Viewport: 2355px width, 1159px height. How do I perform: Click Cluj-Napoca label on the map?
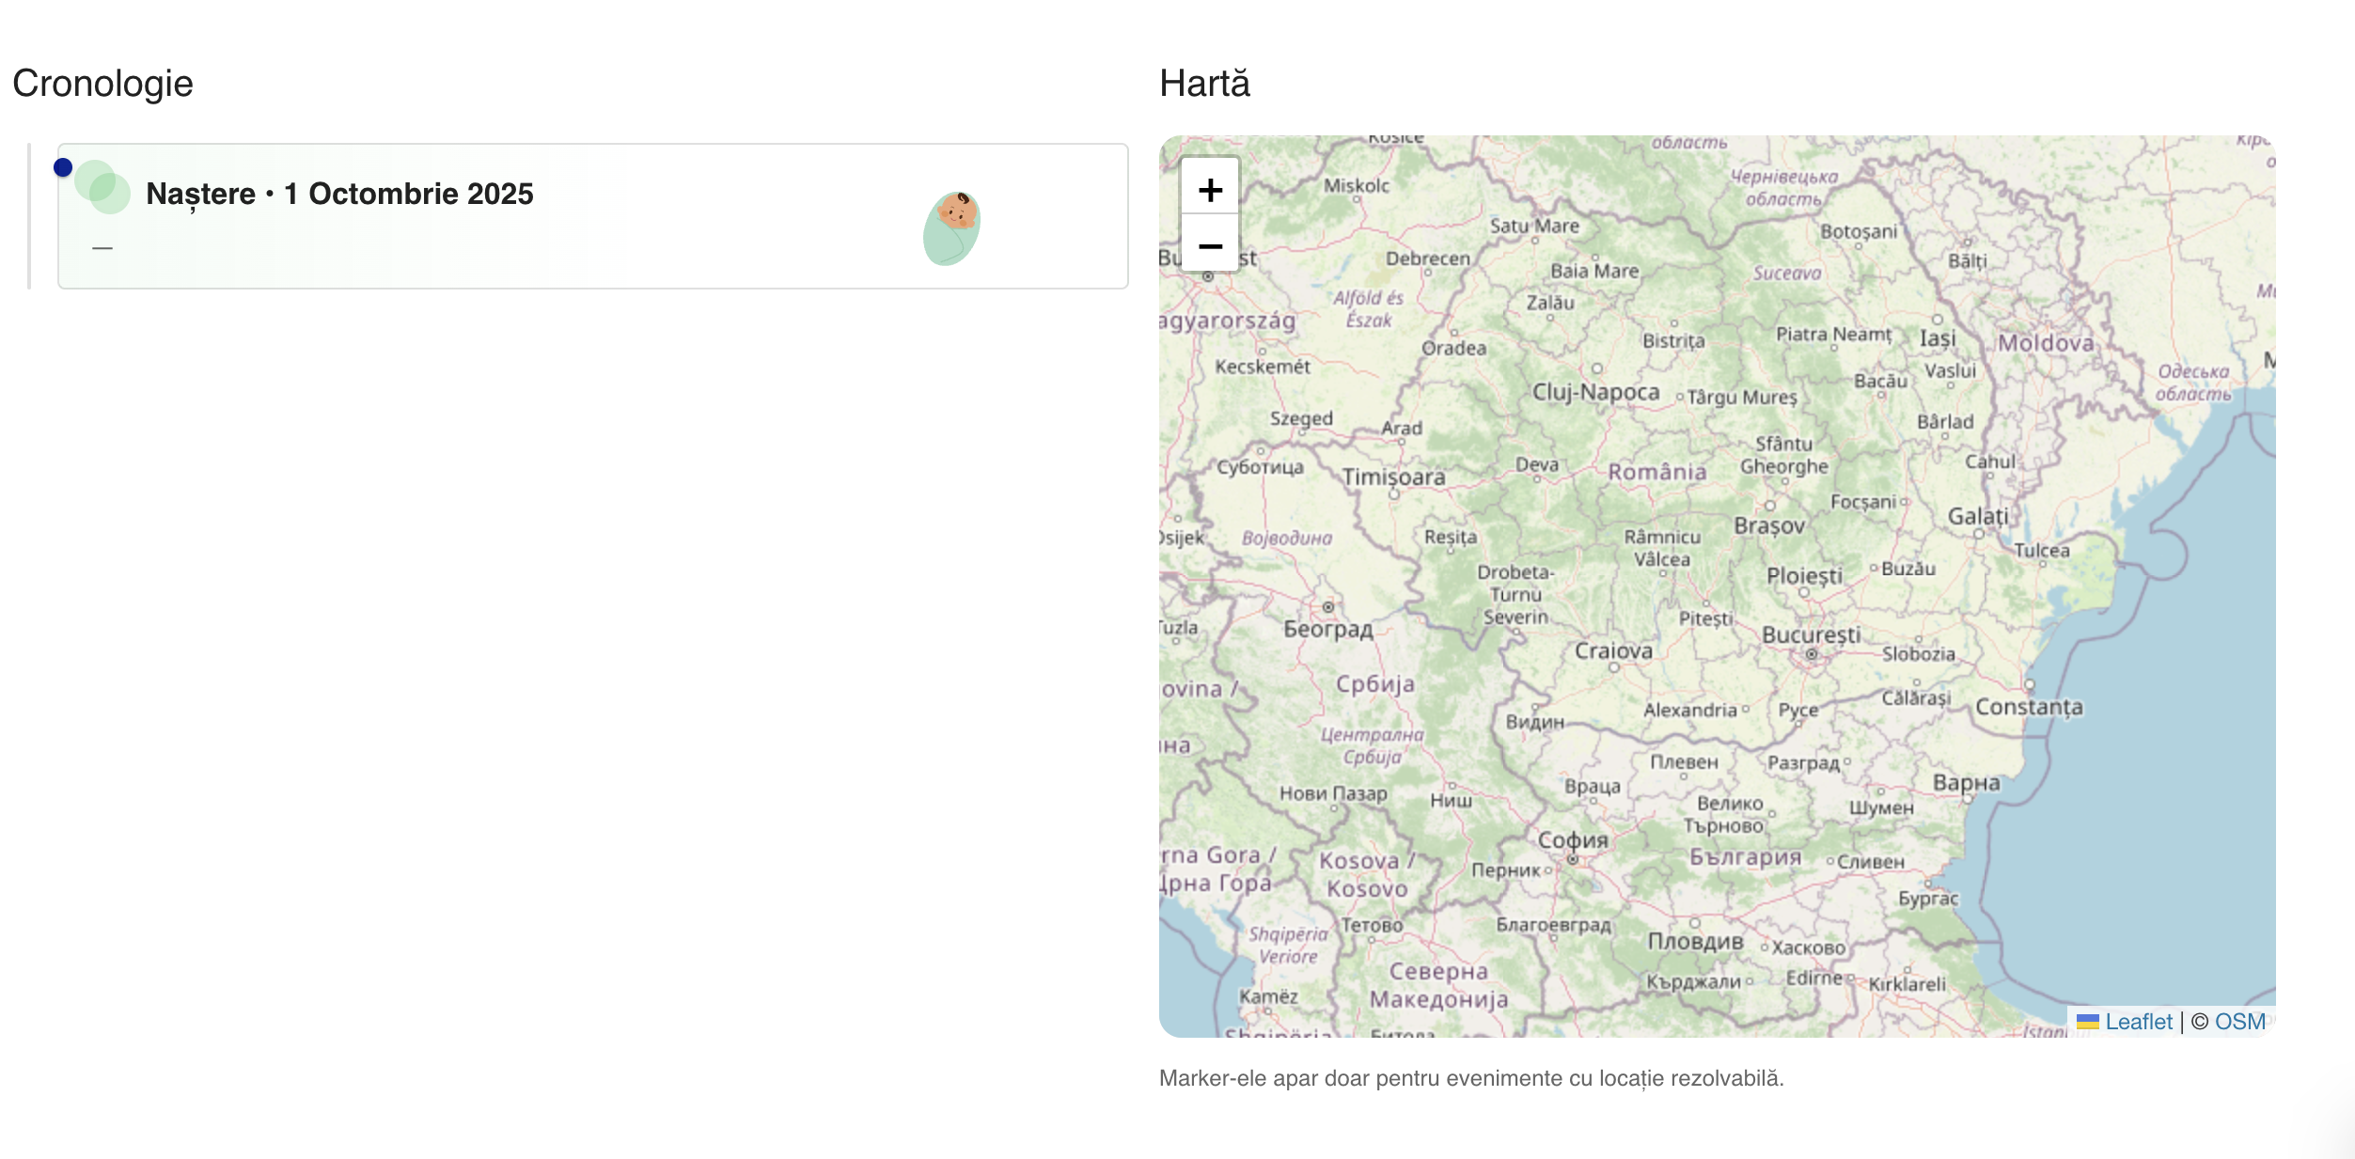(1595, 392)
